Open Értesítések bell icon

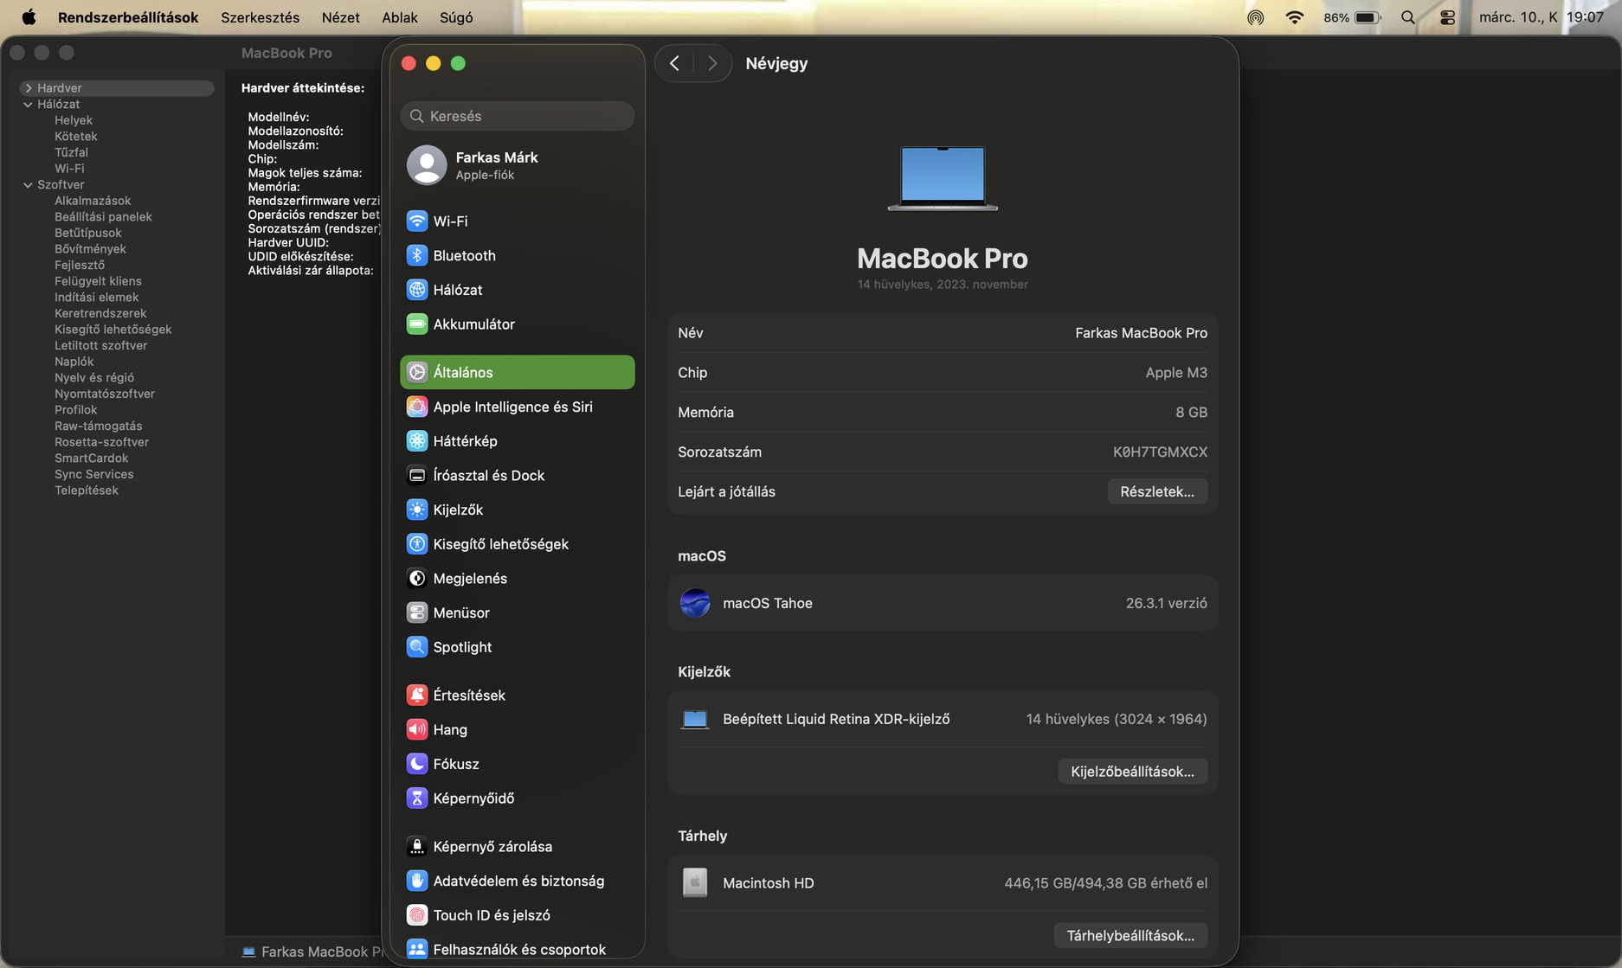click(416, 695)
